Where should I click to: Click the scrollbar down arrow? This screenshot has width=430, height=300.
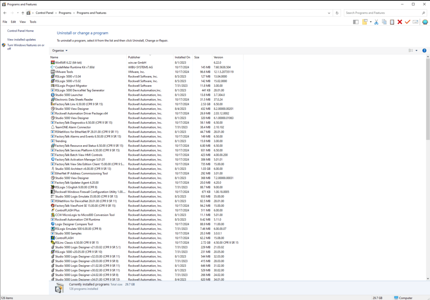pos(428,278)
